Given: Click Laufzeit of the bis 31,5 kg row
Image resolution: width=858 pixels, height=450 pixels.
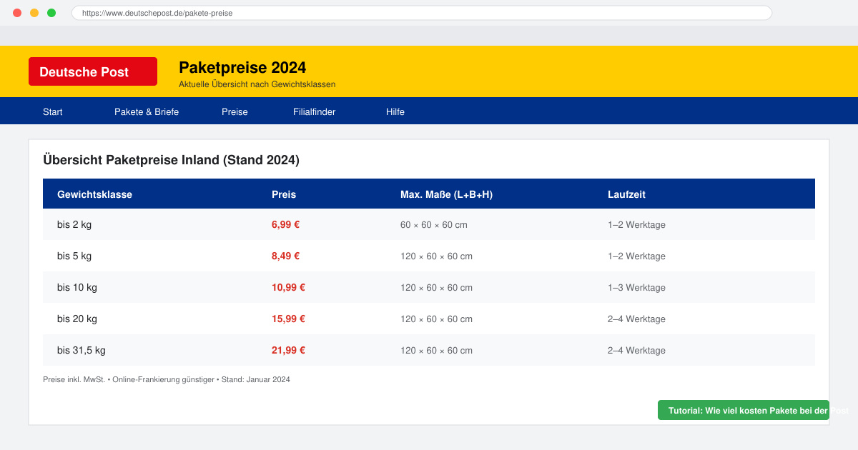Looking at the screenshot, I should tap(636, 351).
